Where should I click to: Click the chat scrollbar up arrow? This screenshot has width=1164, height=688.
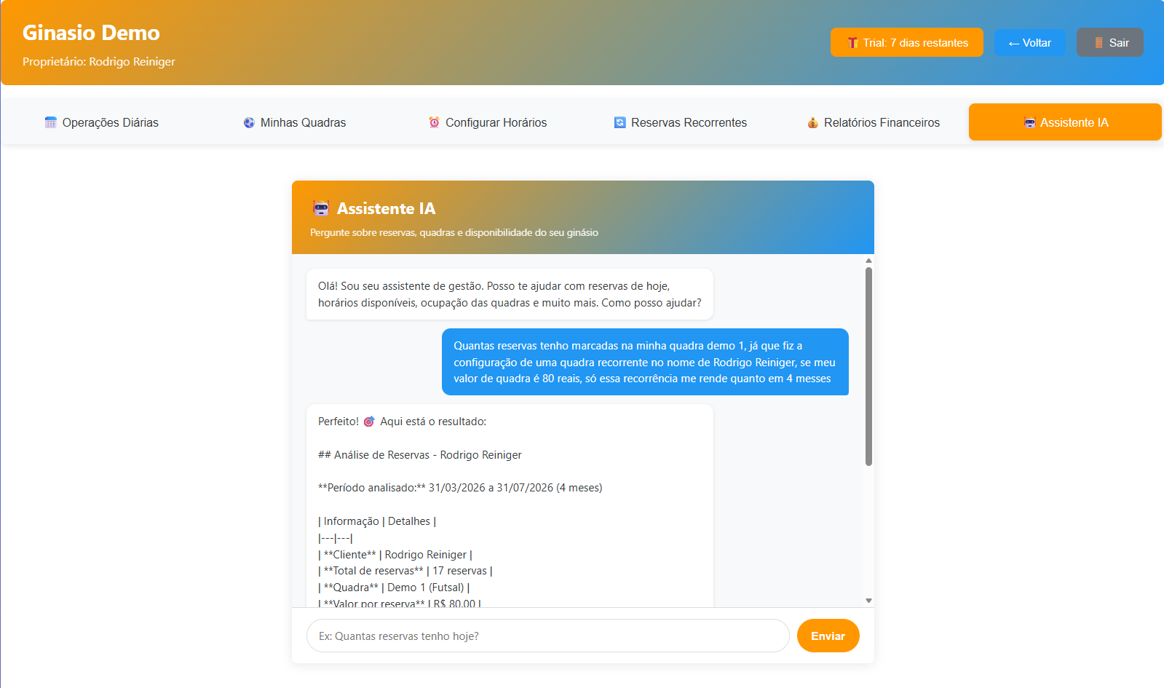(868, 261)
